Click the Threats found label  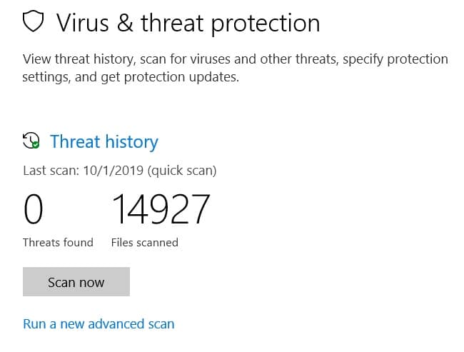[58, 242]
